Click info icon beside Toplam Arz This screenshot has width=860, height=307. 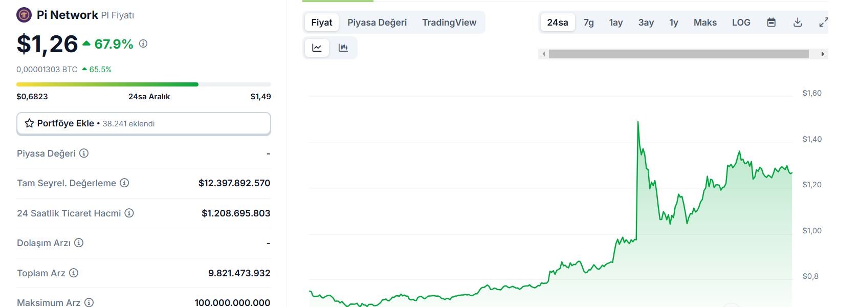point(74,273)
